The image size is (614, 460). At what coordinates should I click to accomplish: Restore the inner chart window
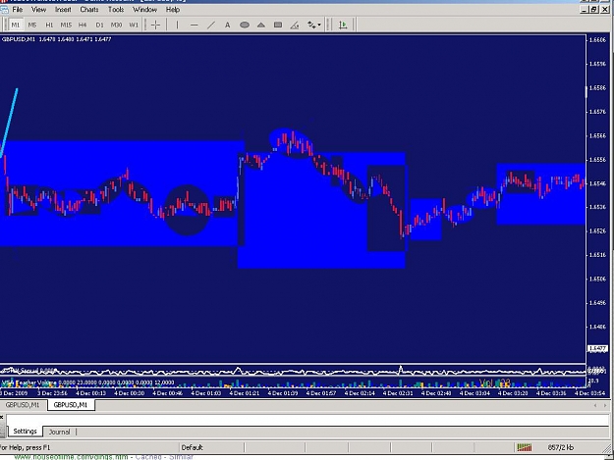point(594,10)
